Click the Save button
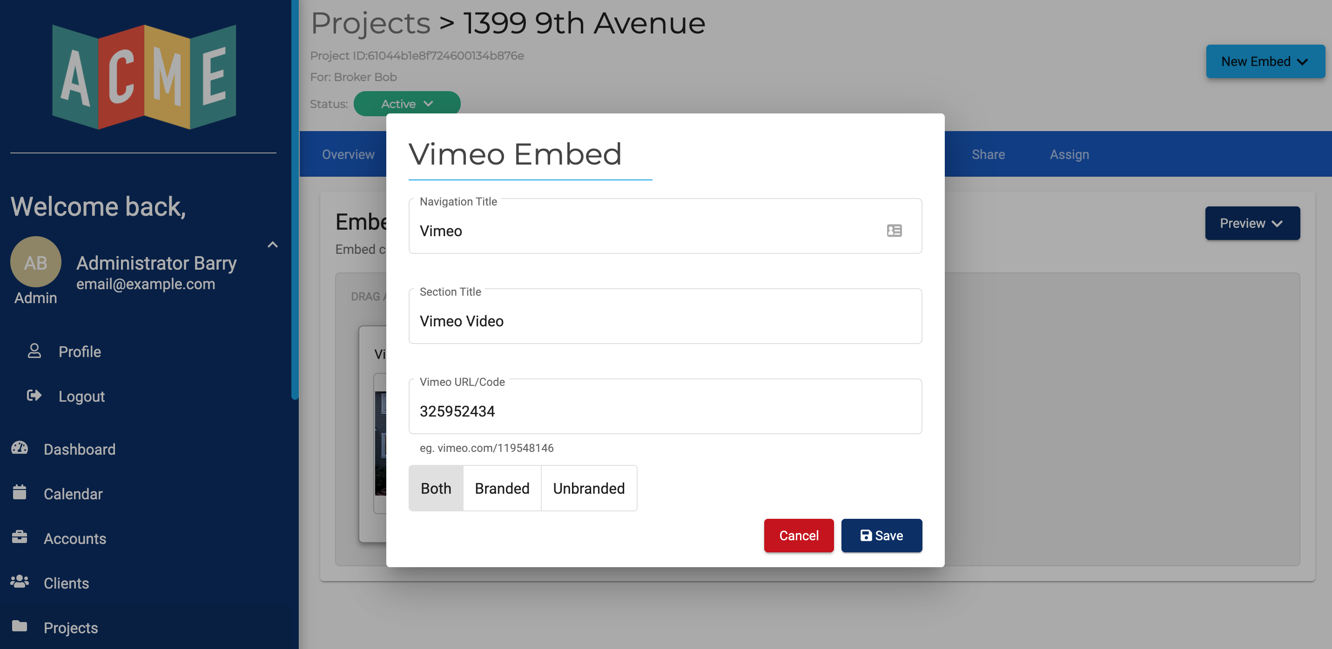1332x649 pixels. (x=881, y=535)
